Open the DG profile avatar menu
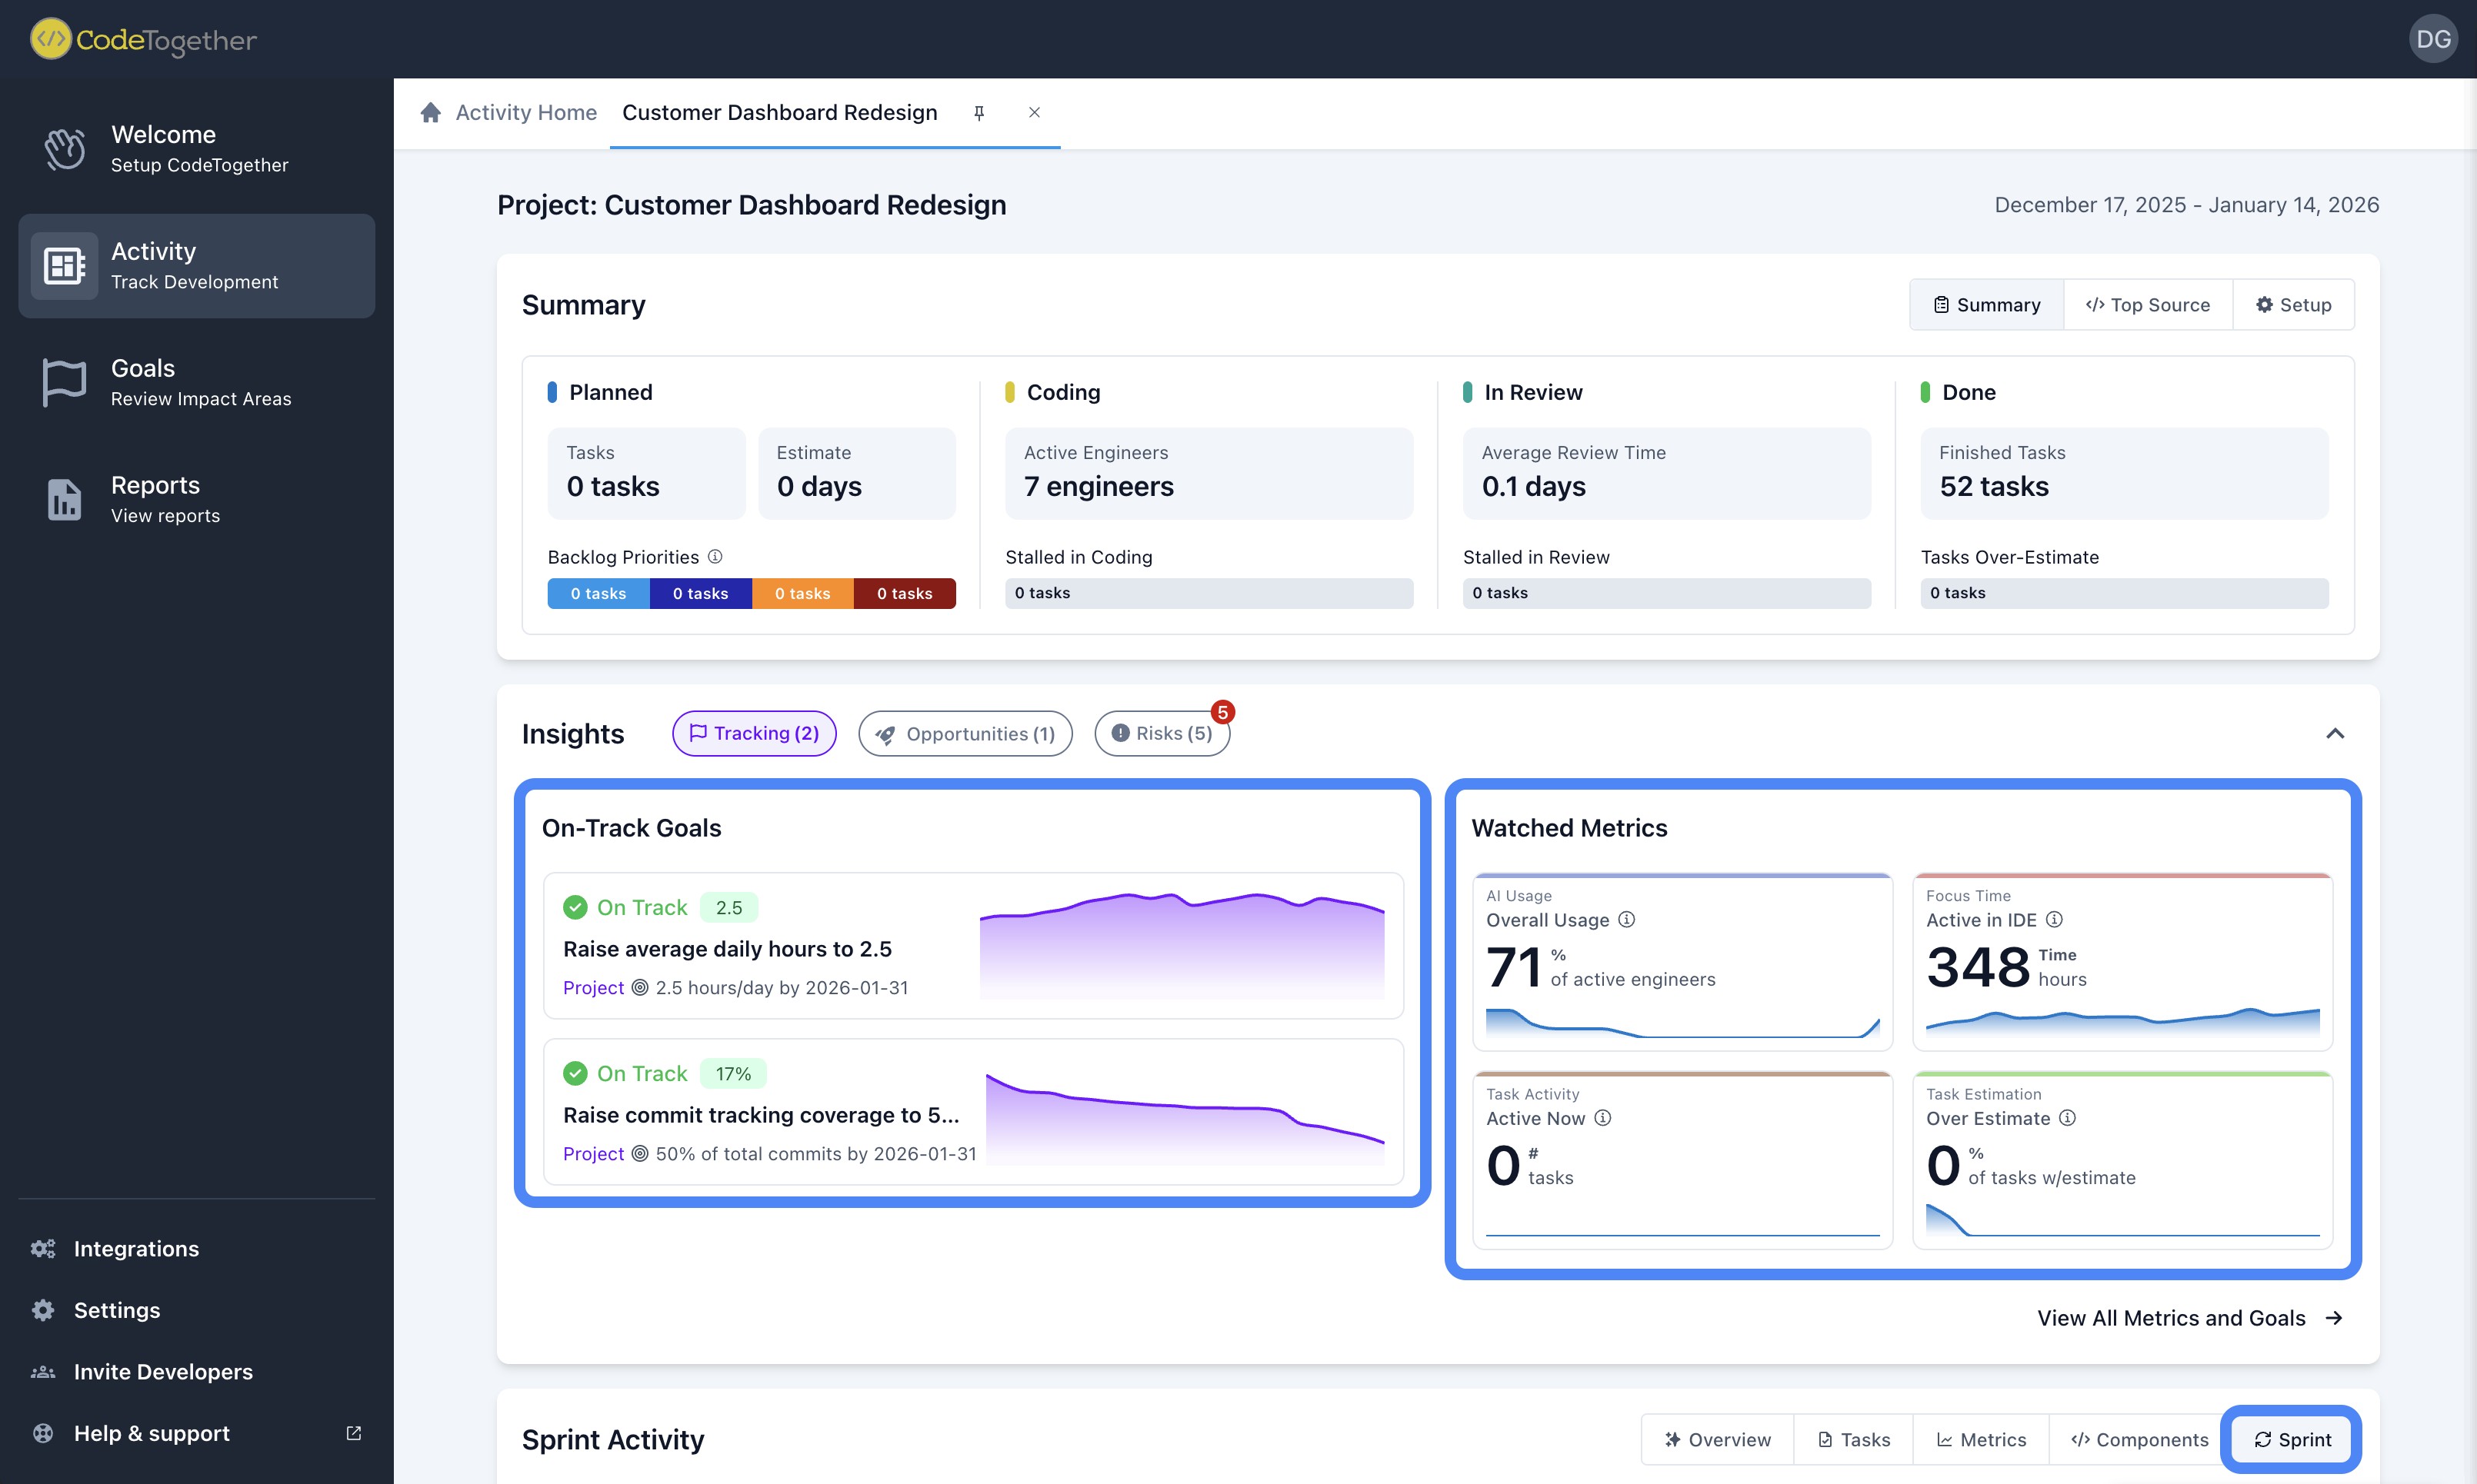2477x1484 pixels. [2433, 39]
